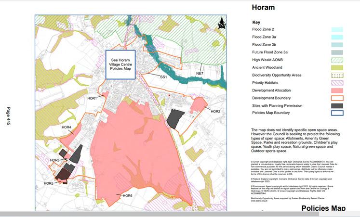
Task: Click the Flood Zone 3a legend swatch
Action: tap(337, 37)
